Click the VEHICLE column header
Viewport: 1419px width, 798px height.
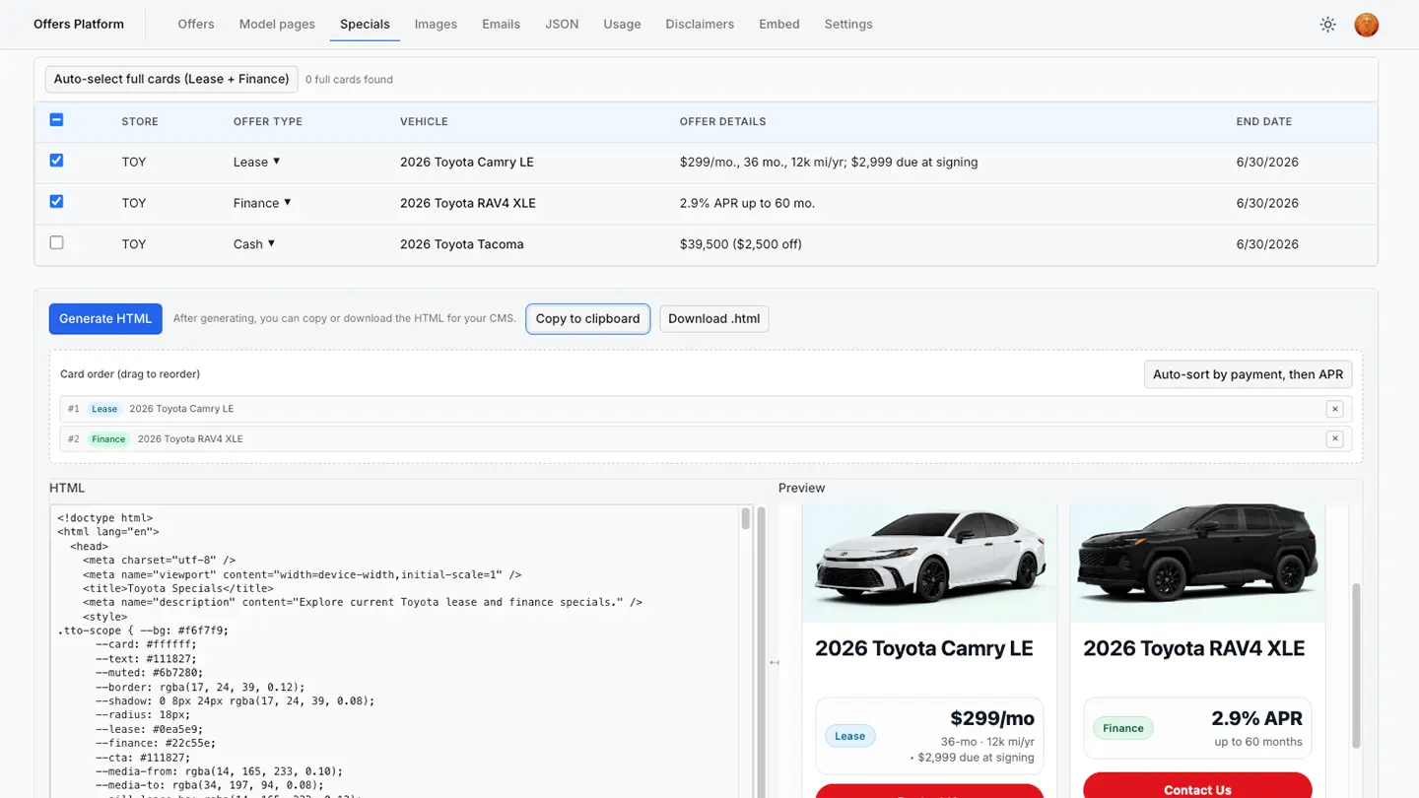click(x=424, y=121)
